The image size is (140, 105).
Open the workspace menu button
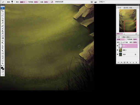[x=102, y=2]
